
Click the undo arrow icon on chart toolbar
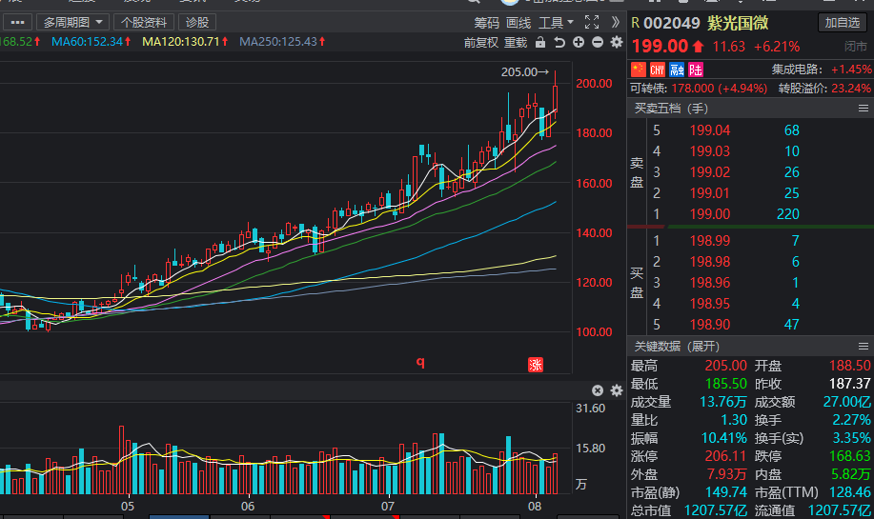pyautogui.click(x=559, y=42)
